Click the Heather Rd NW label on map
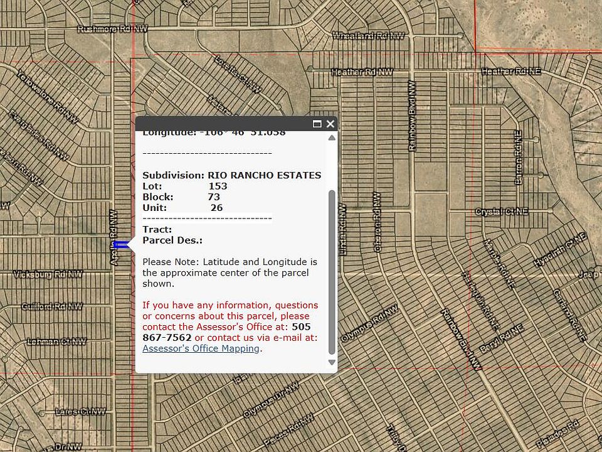The image size is (602, 452). pos(362,72)
